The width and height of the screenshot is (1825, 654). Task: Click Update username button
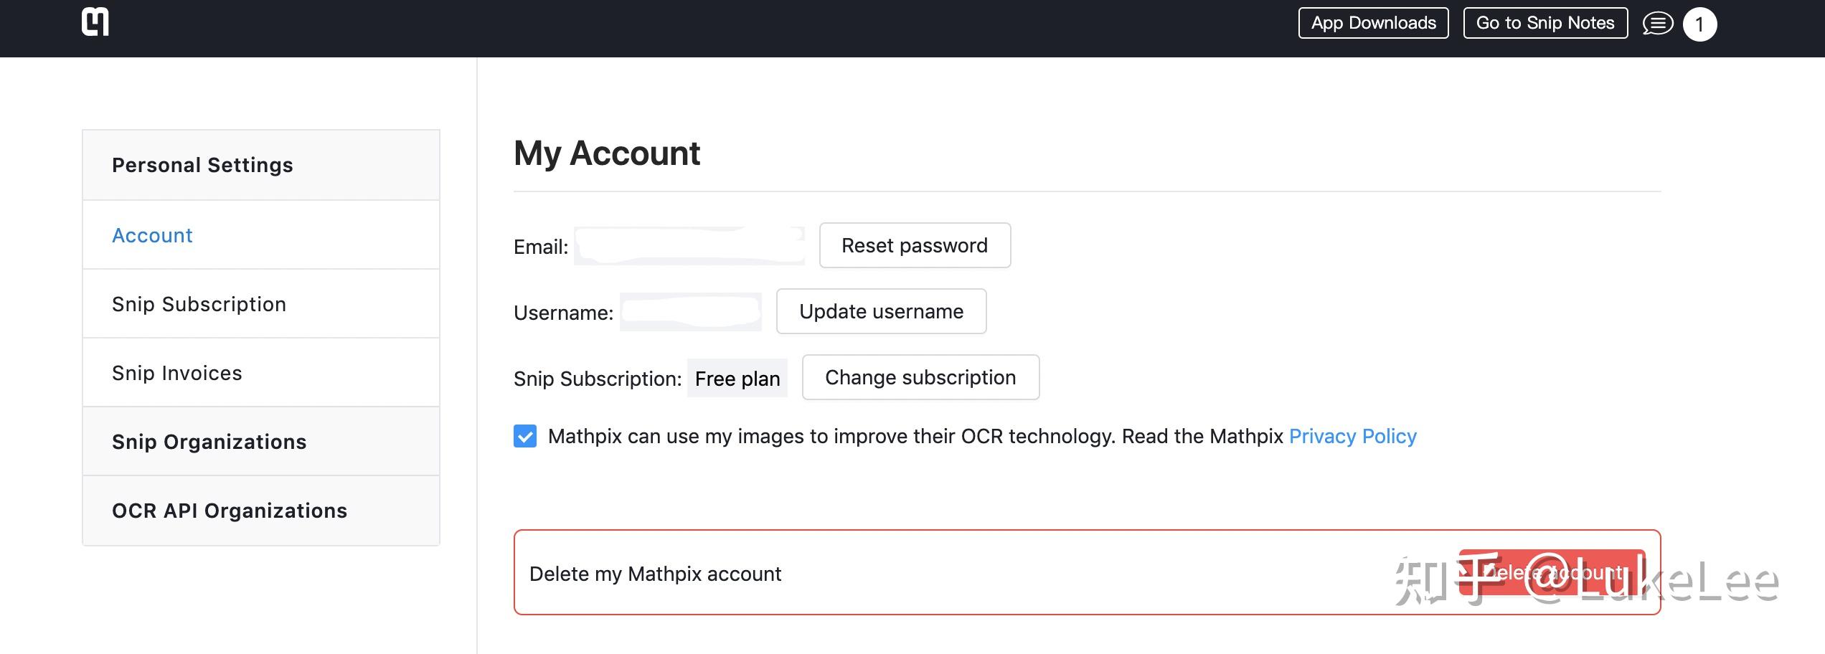(881, 311)
